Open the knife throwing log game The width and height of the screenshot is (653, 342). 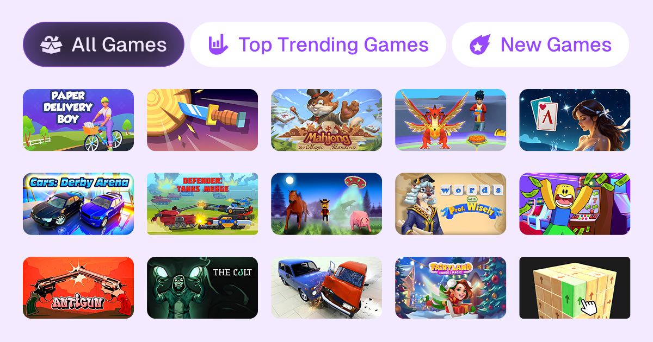tap(202, 120)
